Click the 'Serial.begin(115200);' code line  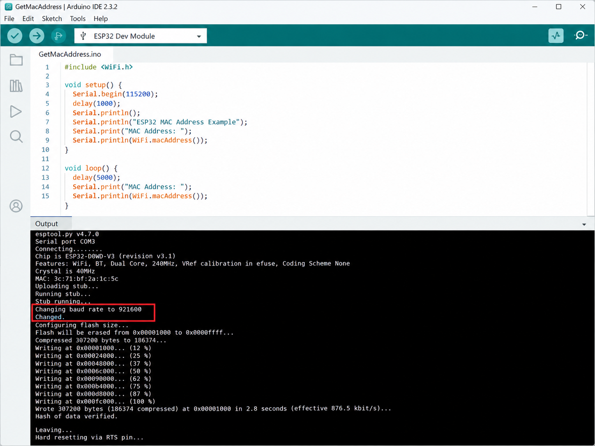115,94
